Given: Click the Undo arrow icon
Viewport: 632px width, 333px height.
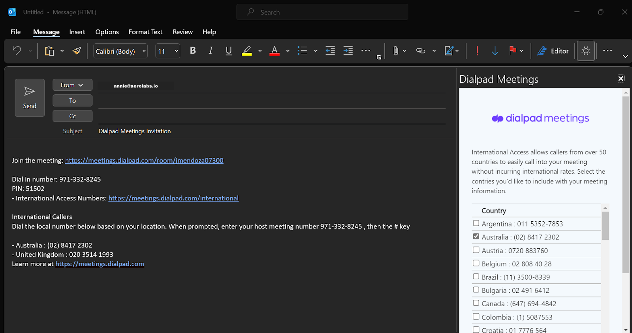Looking at the screenshot, I should pyautogui.click(x=17, y=51).
